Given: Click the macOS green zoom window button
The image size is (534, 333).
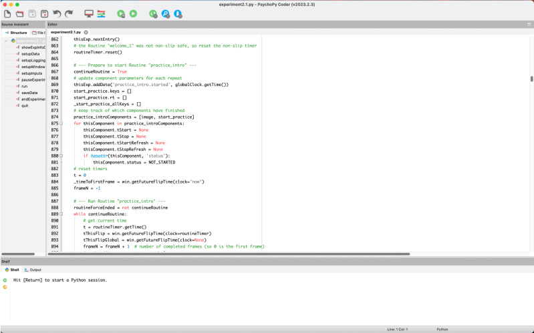Looking at the screenshot, I should click(x=17, y=5).
